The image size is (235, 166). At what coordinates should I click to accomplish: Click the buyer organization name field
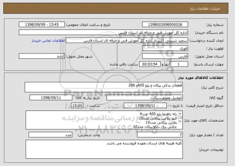pyautogui.click(x=103, y=33)
